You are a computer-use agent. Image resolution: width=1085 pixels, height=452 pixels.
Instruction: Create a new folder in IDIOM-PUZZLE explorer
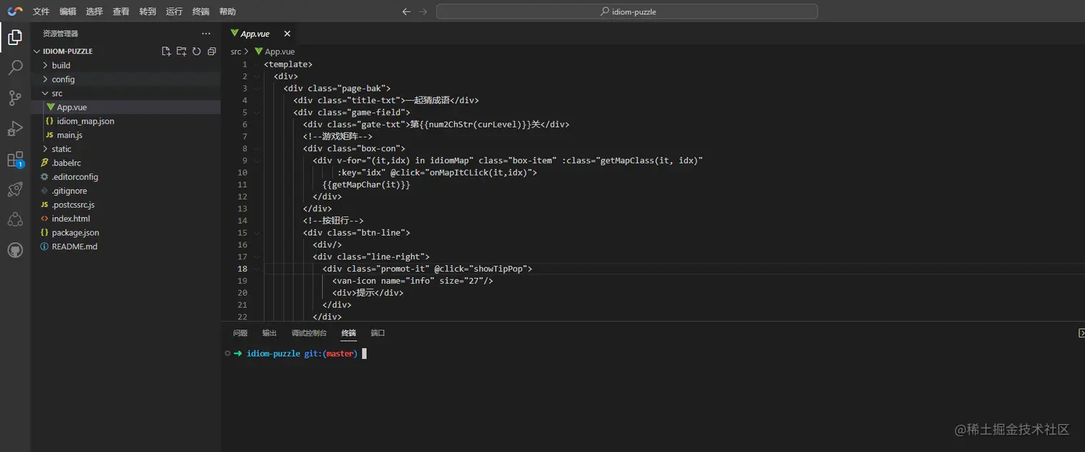tap(182, 52)
